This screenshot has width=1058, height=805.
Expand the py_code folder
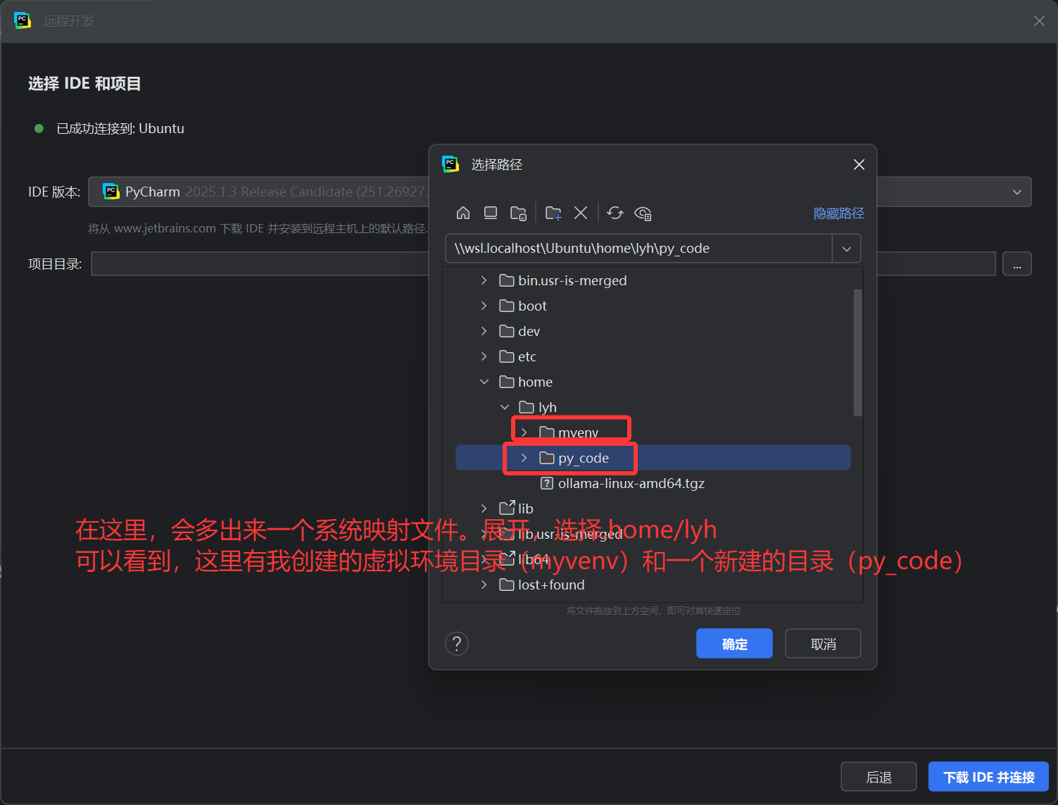point(524,457)
